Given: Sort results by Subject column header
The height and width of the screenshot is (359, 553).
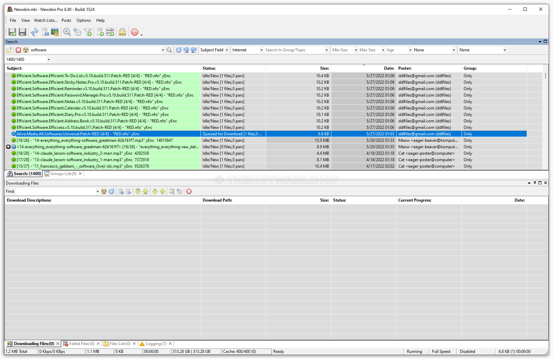Looking at the screenshot, I should tap(103, 68).
